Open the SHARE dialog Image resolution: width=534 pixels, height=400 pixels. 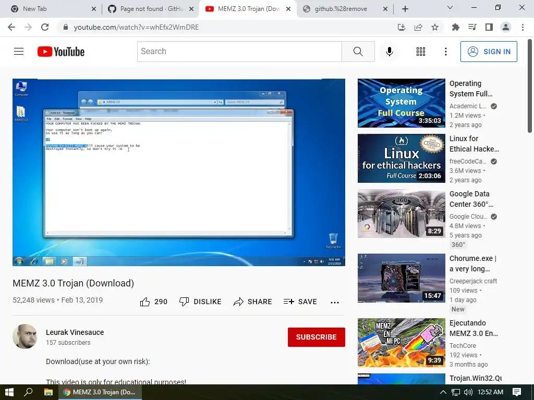(x=252, y=302)
